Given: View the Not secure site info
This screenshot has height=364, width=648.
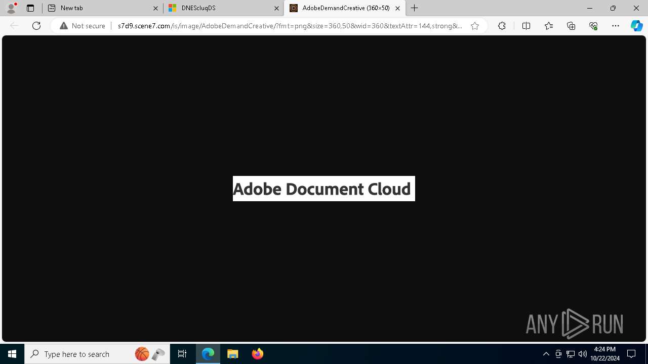Looking at the screenshot, I should pyautogui.click(x=83, y=26).
